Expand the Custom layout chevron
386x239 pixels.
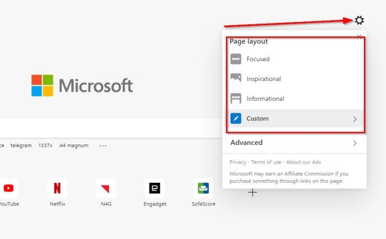(355, 119)
